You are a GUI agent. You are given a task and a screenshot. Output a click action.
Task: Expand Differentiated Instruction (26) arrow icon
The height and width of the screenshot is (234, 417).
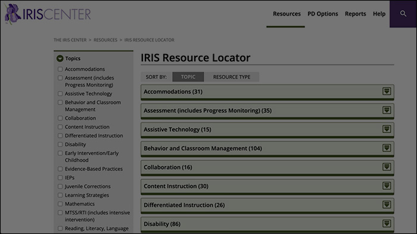click(x=387, y=204)
